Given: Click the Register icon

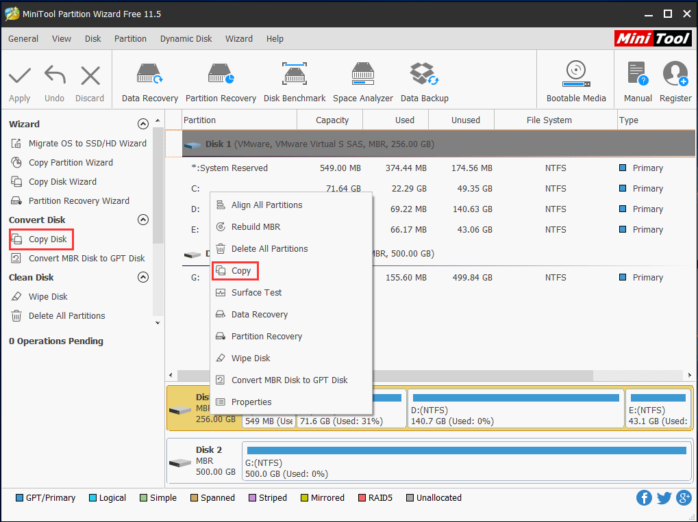Looking at the screenshot, I should [675, 79].
